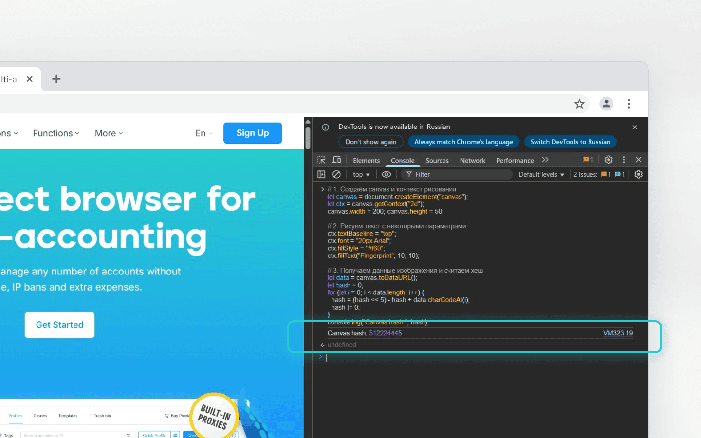Open the top JavaScript context dropdown
This screenshot has height=438, width=701.
click(x=361, y=174)
